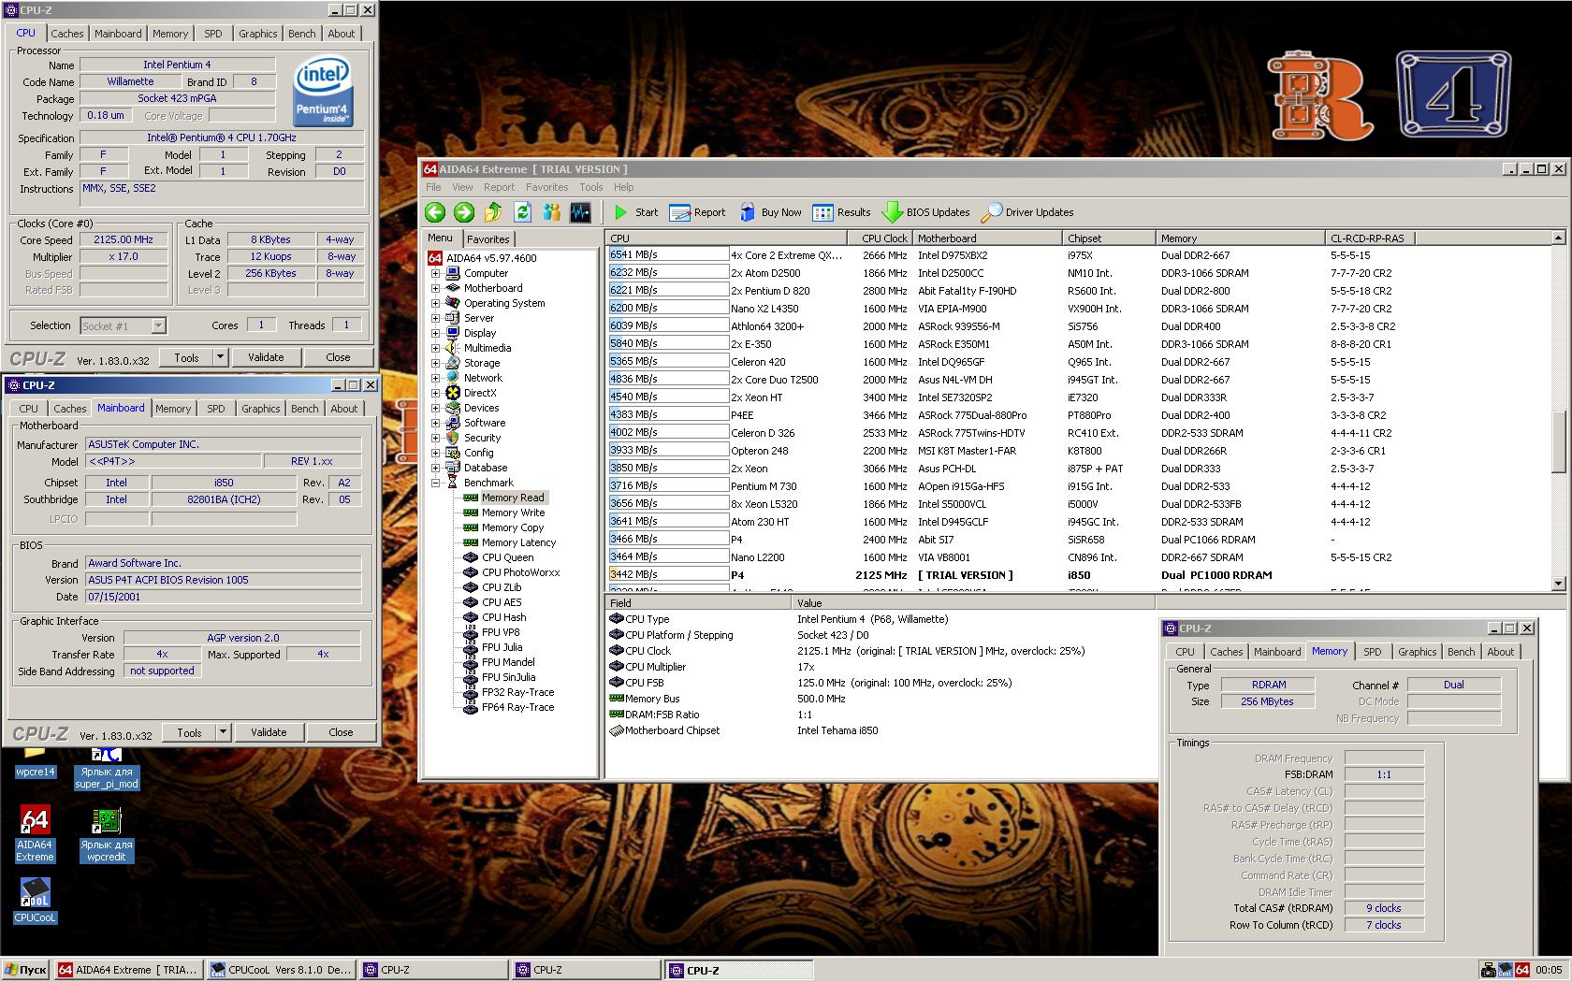
Task: Open the AIDA64 Favorites menu
Action: 546,187
